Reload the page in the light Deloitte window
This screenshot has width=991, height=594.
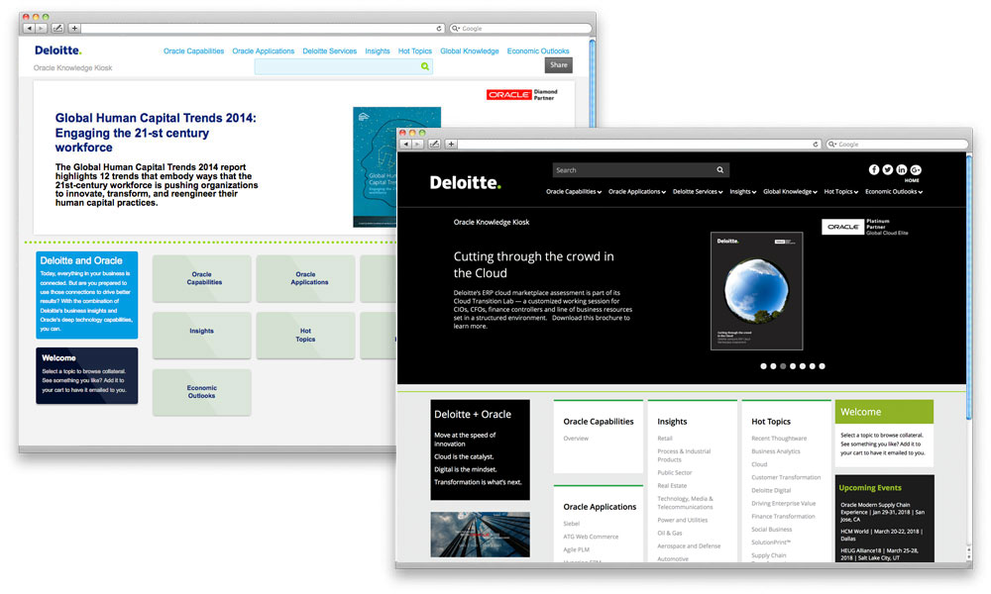(x=439, y=29)
